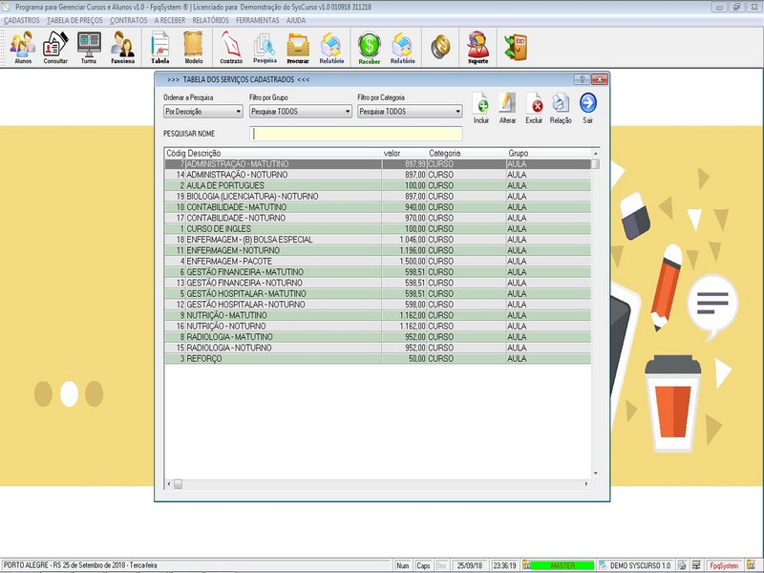Open the CADASTROS menu
Viewport: 764px width, 573px height.
point(22,20)
